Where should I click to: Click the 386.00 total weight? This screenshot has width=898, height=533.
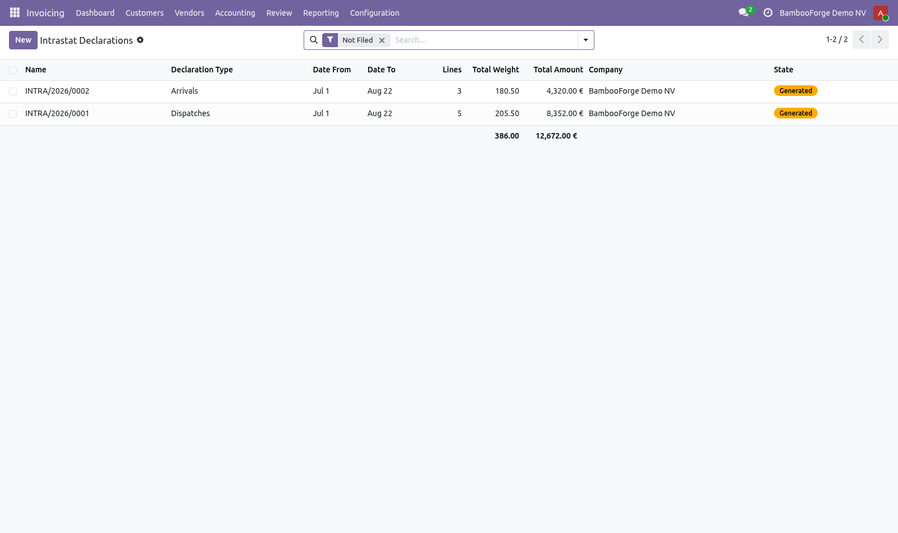coord(507,136)
